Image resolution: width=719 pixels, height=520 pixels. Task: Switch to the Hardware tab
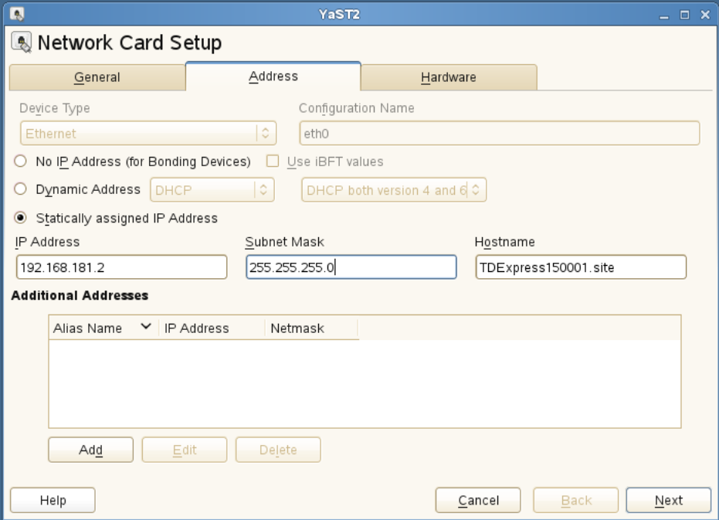click(448, 77)
